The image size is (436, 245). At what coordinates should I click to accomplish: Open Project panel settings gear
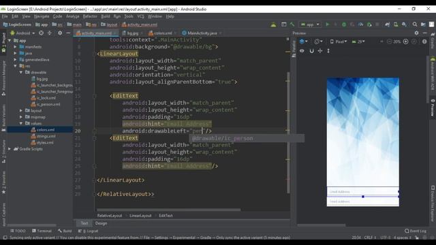pos(60,33)
